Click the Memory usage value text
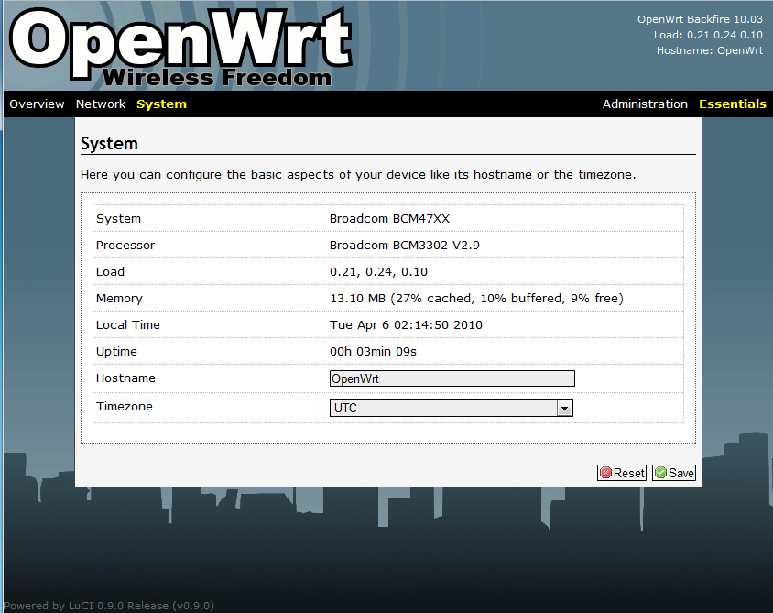The height and width of the screenshot is (613, 773). 476,299
